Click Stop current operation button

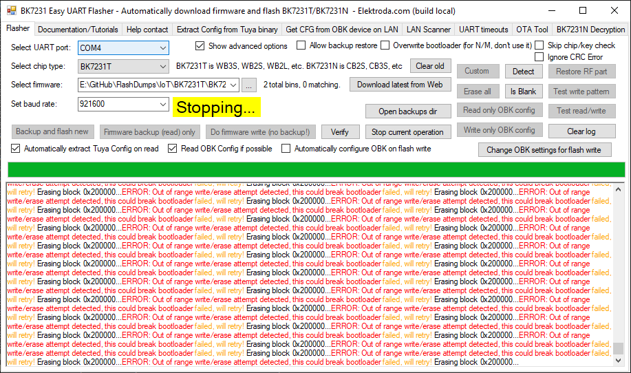[407, 132]
